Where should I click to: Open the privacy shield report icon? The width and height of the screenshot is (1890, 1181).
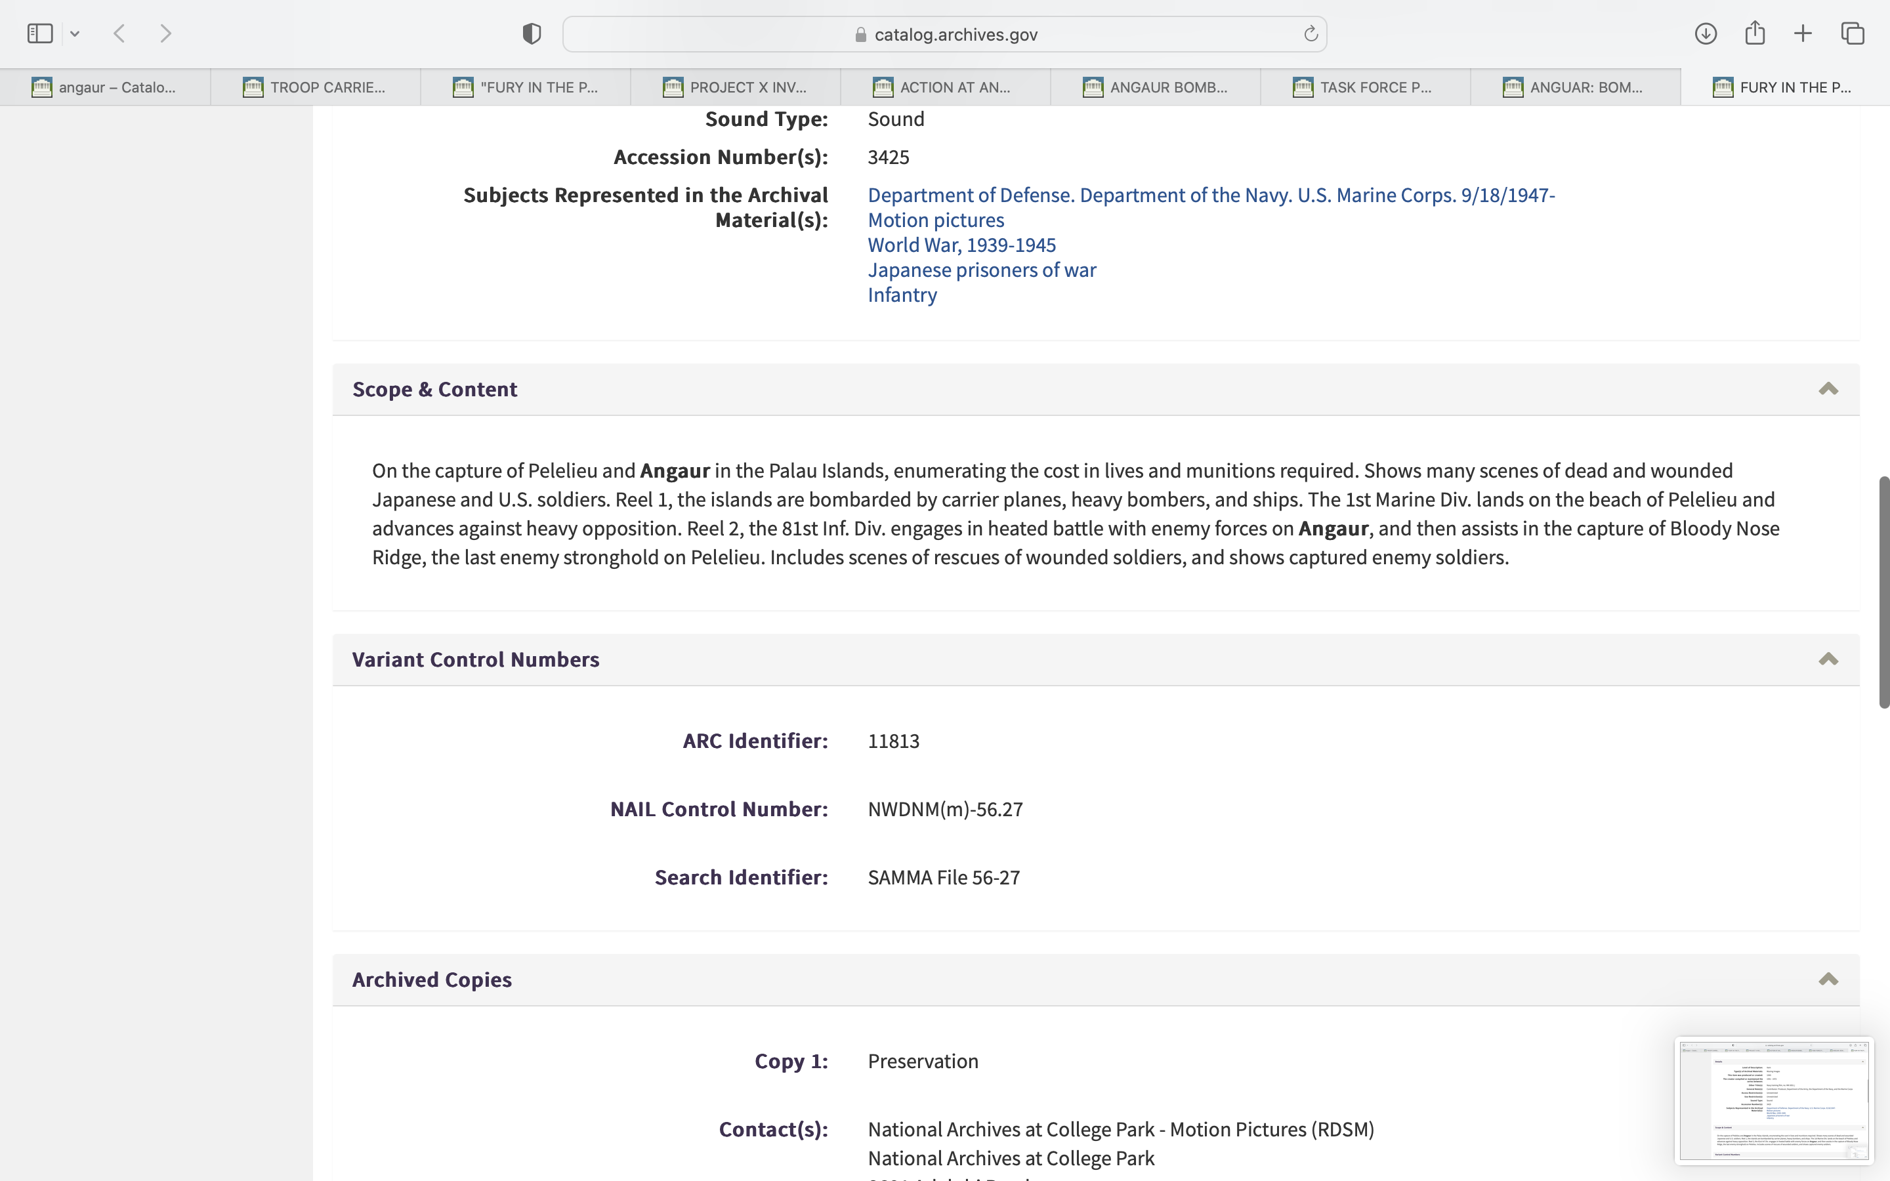(x=532, y=33)
